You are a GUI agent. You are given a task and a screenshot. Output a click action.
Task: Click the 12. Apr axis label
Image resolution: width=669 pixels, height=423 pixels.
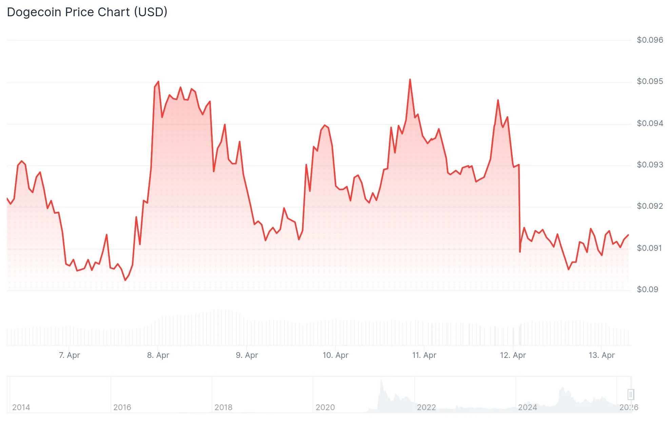point(513,355)
